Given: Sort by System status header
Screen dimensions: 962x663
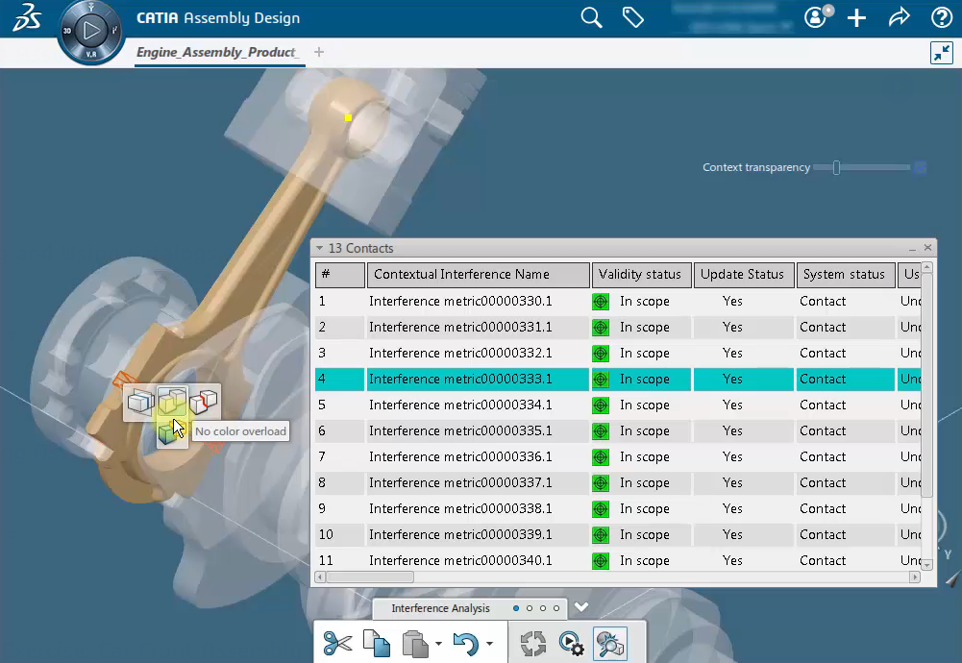Looking at the screenshot, I should pyautogui.click(x=846, y=275).
